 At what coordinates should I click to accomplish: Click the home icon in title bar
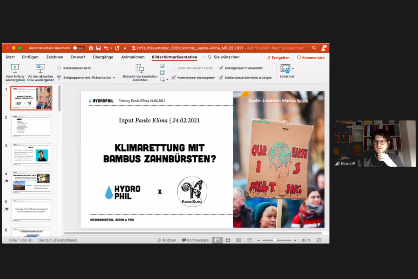(x=91, y=48)
